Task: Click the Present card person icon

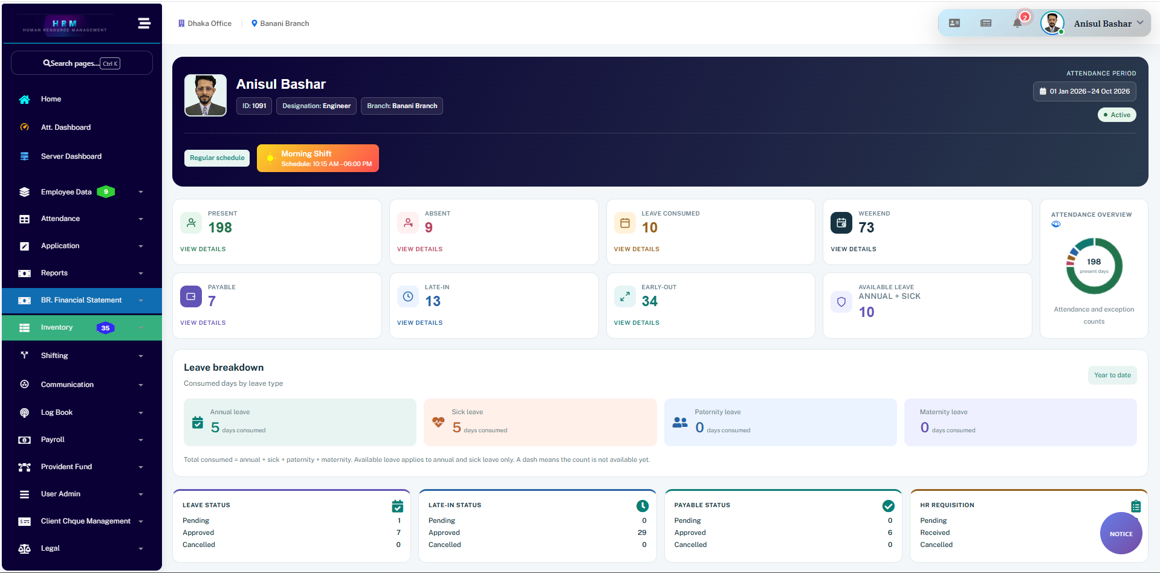Action: point(191,223)
